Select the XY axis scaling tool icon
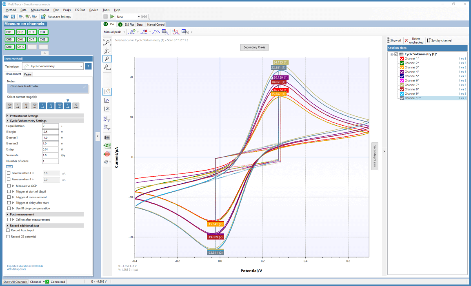 pyautogui.click(x=107, y=51)
